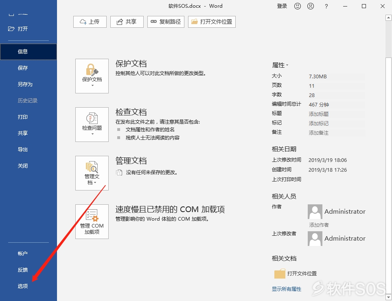Open 帐户 in the sidebar
Image resolution: width=392 pixels, height=301 pixels.
tap(28, 253)
